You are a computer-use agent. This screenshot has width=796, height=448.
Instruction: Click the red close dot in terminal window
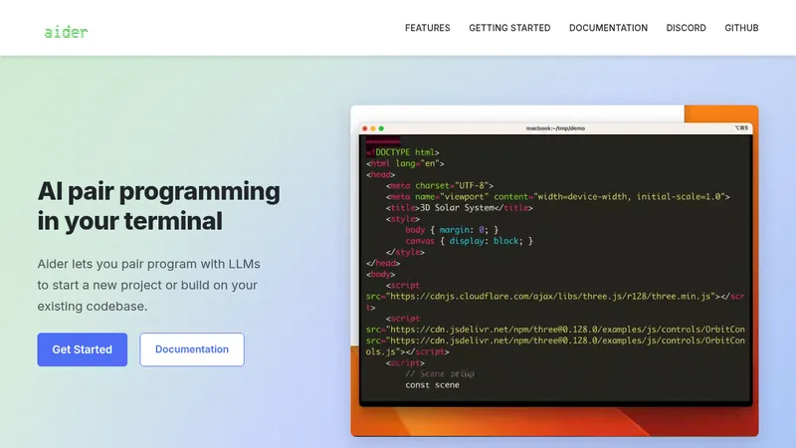pyautogui.click(x=364, y=128)
